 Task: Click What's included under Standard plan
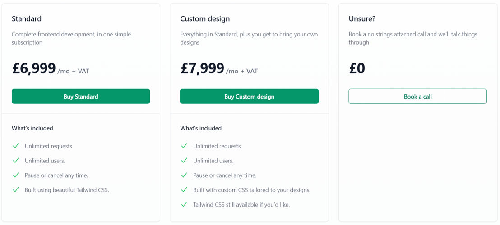(32, 128)
